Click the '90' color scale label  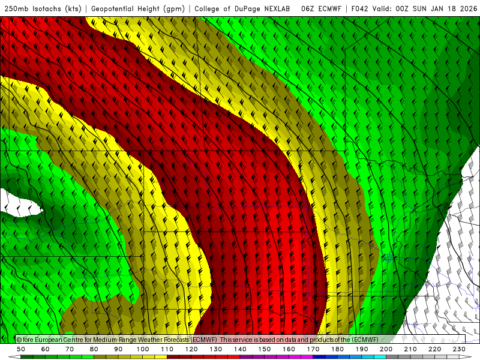point(118,349)
